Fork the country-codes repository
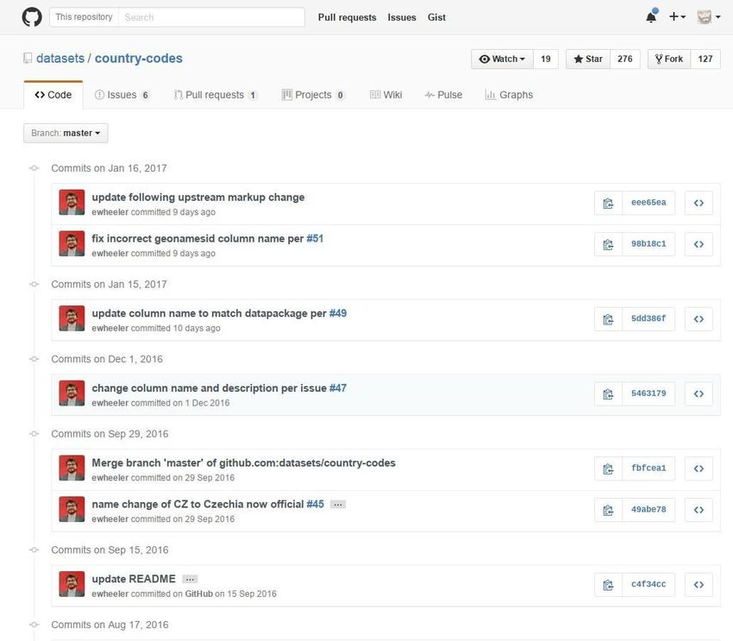This screenshot has width=733, height=641. click(669, 59)
